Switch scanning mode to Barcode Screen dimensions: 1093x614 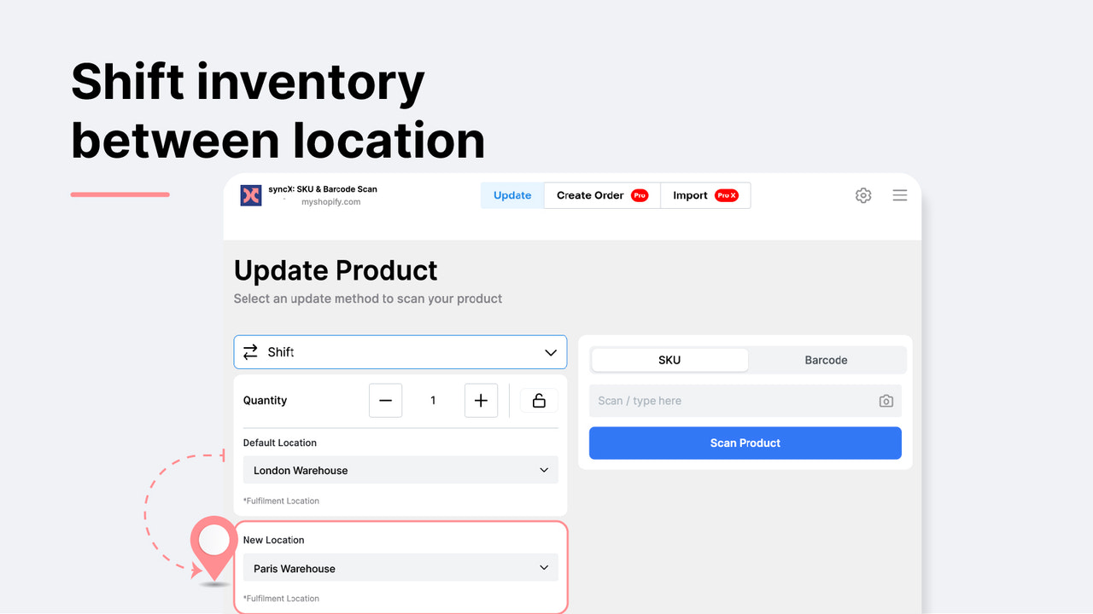(x=826, y=359)
